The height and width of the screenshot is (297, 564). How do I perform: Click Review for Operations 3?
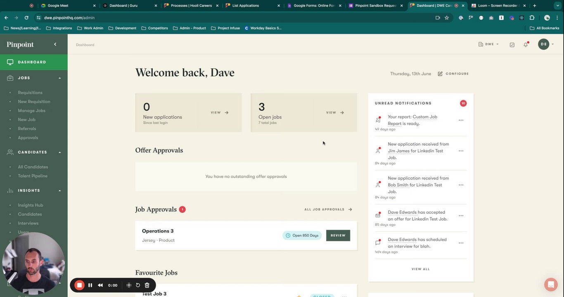pyautogui.click(x=338, y=236)
